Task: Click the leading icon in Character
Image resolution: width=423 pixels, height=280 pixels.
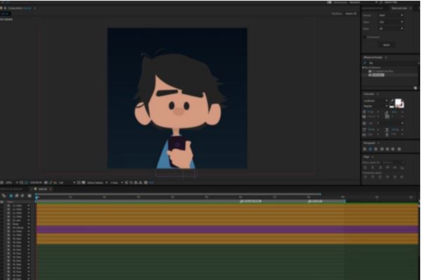Action: point(387,112)
